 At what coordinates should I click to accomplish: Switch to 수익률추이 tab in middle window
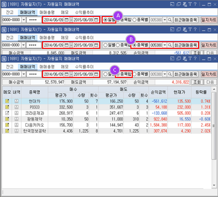pos(84,38)
